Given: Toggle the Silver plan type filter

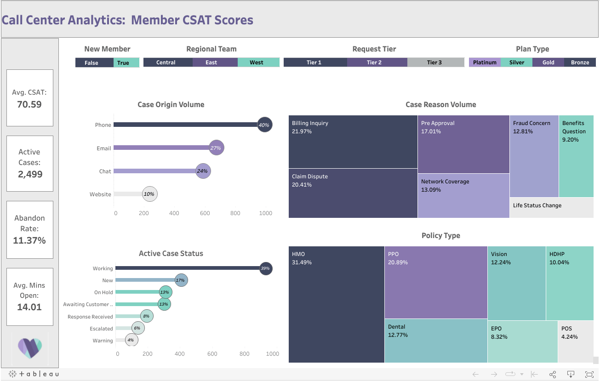Looking at the screenshot, I should point(516,63).
